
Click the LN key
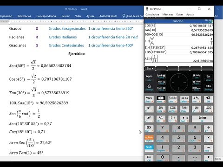197,109
